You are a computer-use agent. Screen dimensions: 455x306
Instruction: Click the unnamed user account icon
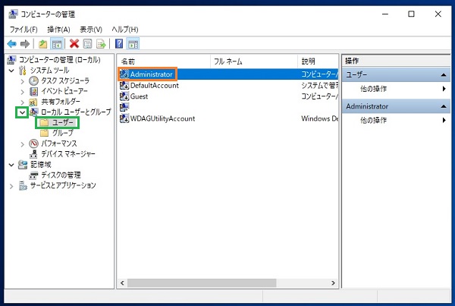(124, 107)
